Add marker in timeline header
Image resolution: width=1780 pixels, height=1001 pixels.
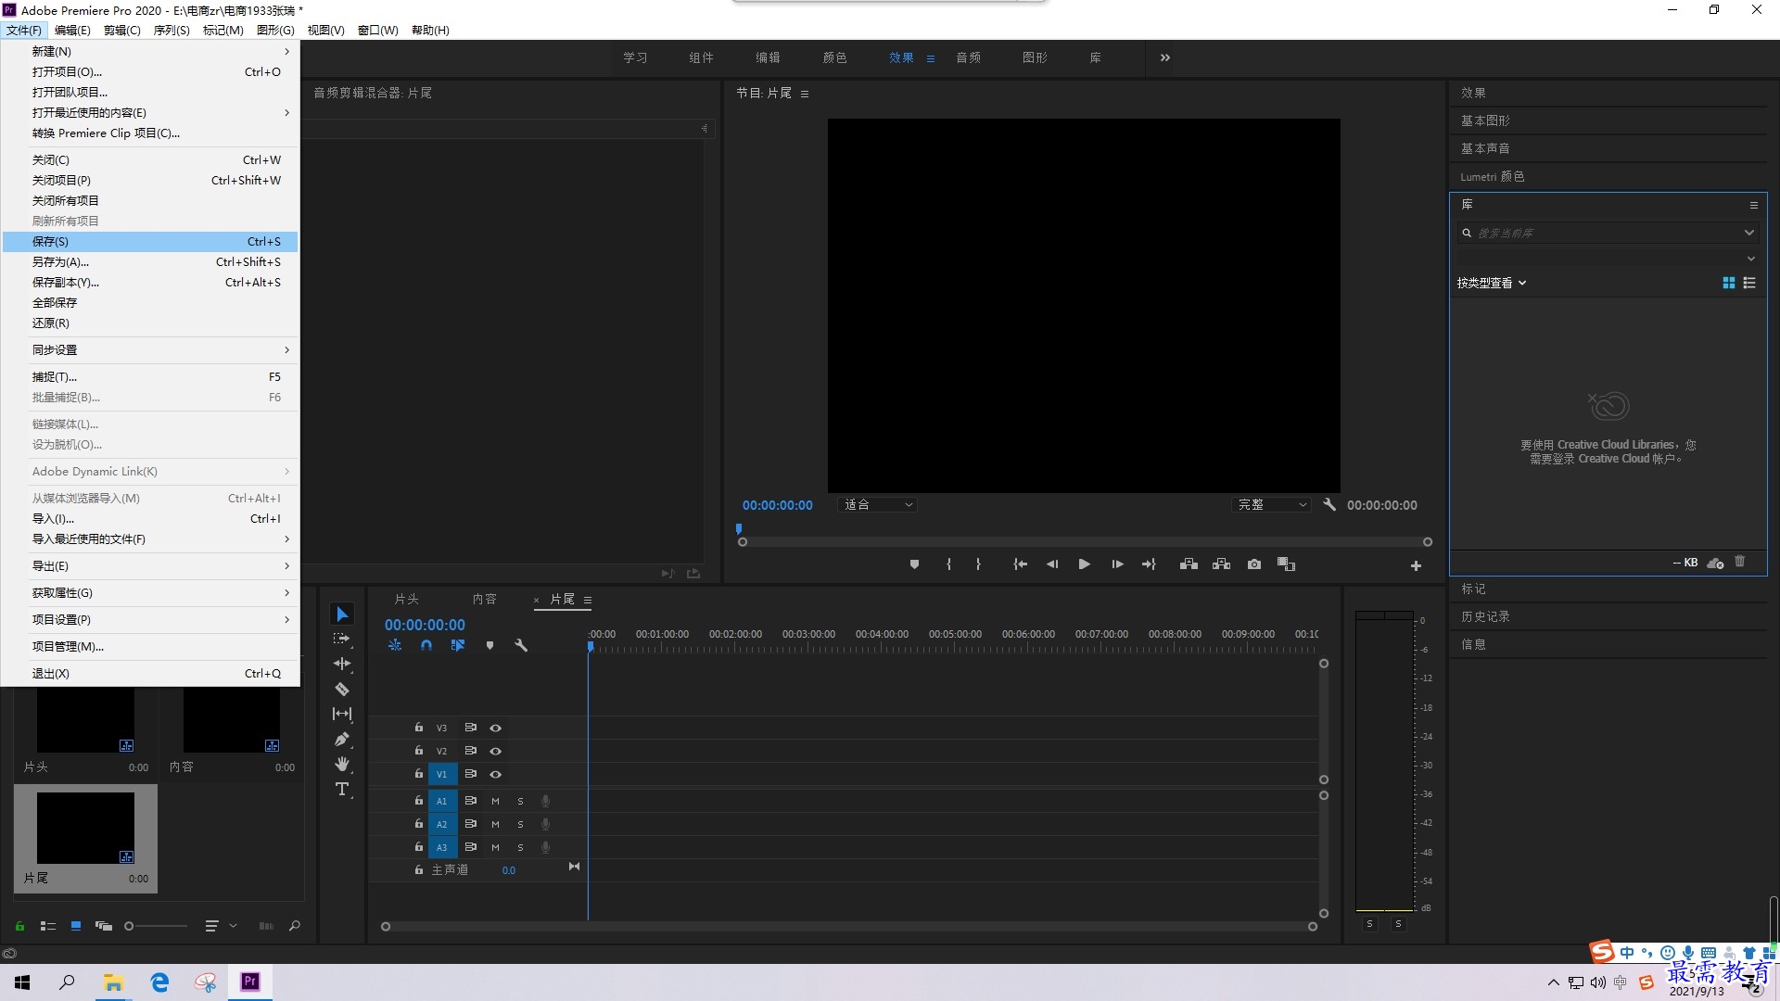489,645
